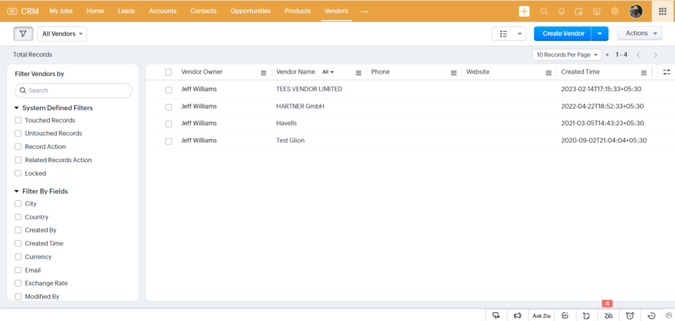Open the quick create plus icon

[524, 11]
